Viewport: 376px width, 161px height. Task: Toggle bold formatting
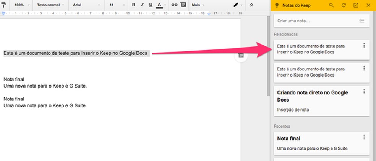click(134, 5)
